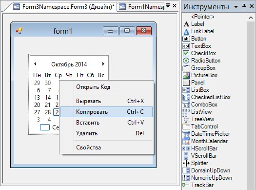Click the Пн weekday header
This screenshot has width=256, height=190.
[37, 75]
